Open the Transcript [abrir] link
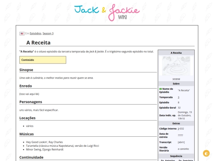Screen dimensions: 214x161 181,142
